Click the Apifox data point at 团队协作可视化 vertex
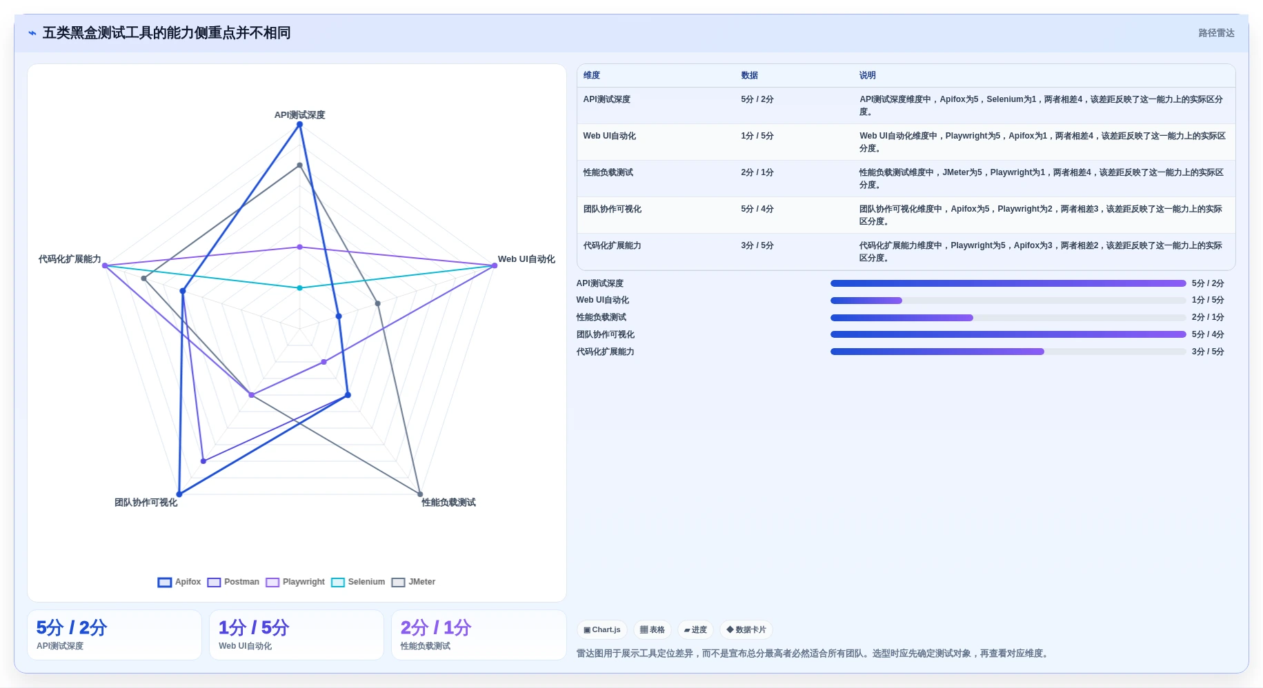The width and height of the screenshot is (1263, 688). [179, 494]
